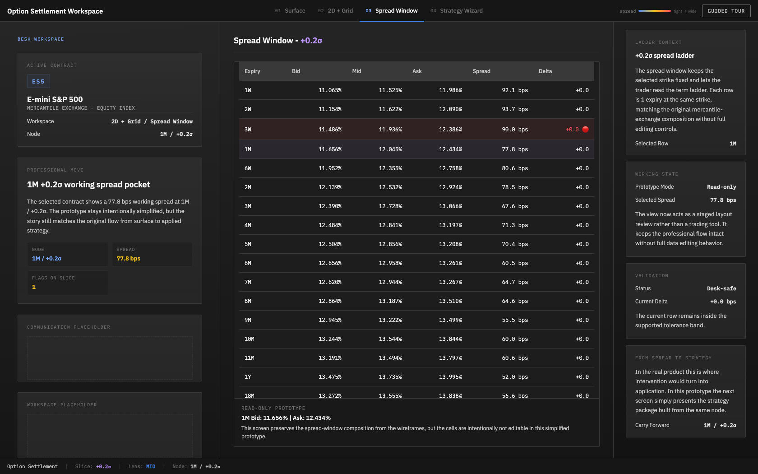Image resolution: width=758 pixels, height=474 pixels.
Task: Select the 9M expiry row
Action: (416, 320)
